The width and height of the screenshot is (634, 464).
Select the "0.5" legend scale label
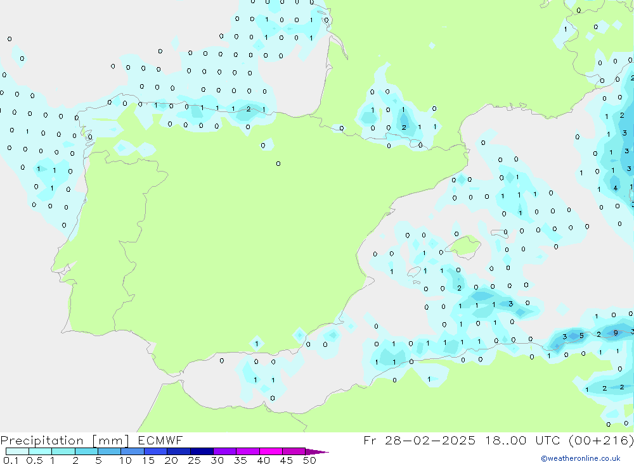34,460
